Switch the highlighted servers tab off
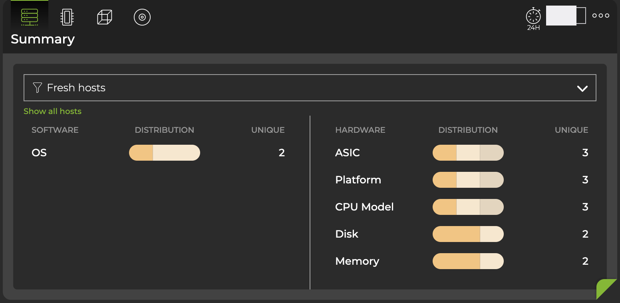This screenshot has width=620, height=303. (x=30, y=17)
